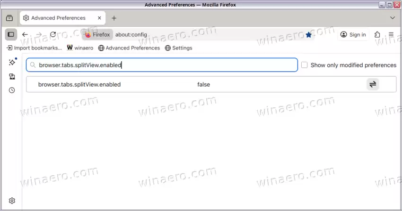Show history in the sidebar
Viewport: 402px width, 211px height.
click(12, 90)
